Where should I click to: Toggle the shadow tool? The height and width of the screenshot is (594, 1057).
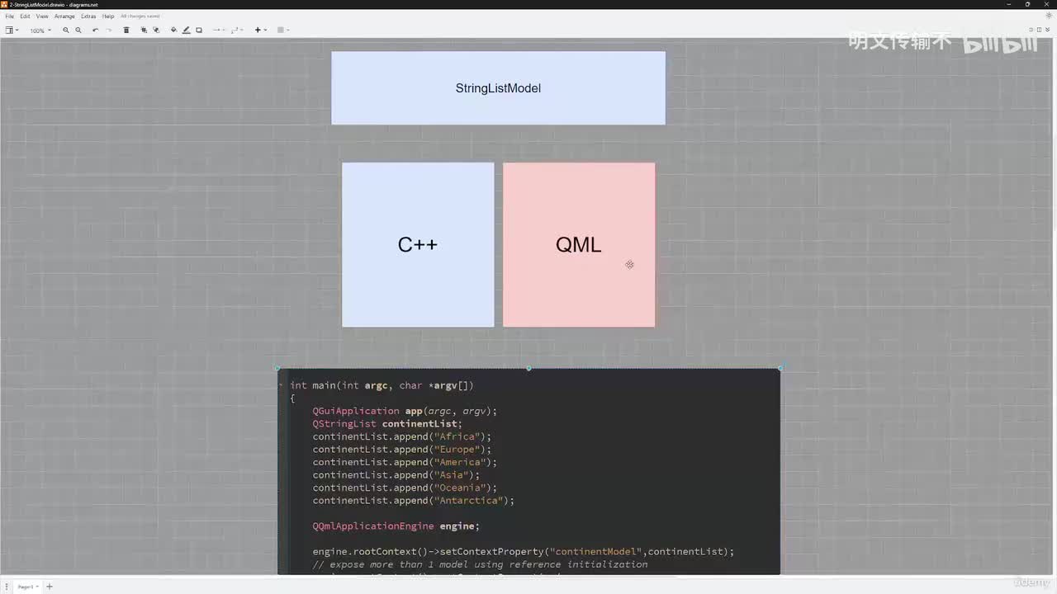(199, 31)
